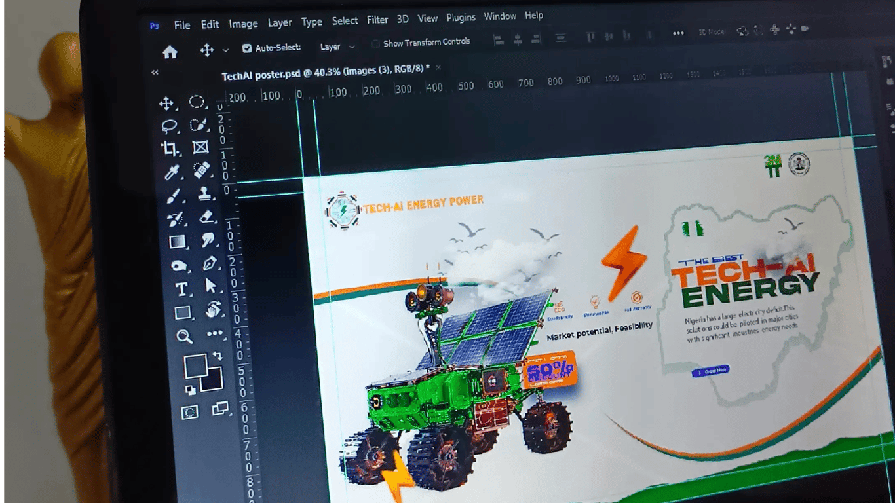The height and width of the screenshot is (503, 895).
Task: Select the Crop tool
Action: click(170, 149)
